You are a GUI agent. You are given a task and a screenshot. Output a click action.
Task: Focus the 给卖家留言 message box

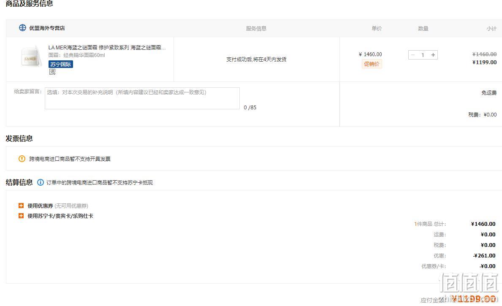[x=142, y=98]
